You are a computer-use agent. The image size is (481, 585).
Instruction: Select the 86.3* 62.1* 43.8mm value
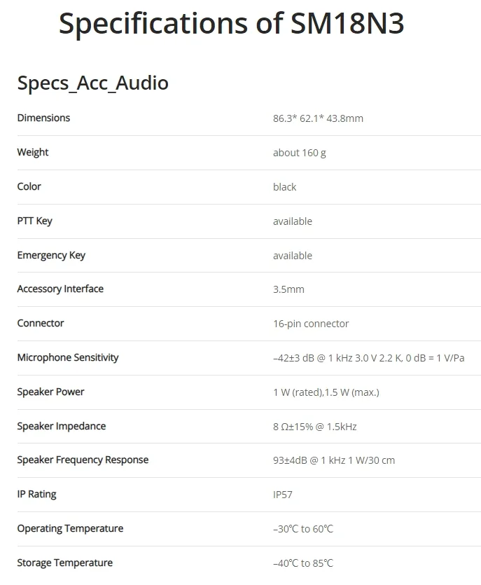(318, 118)
